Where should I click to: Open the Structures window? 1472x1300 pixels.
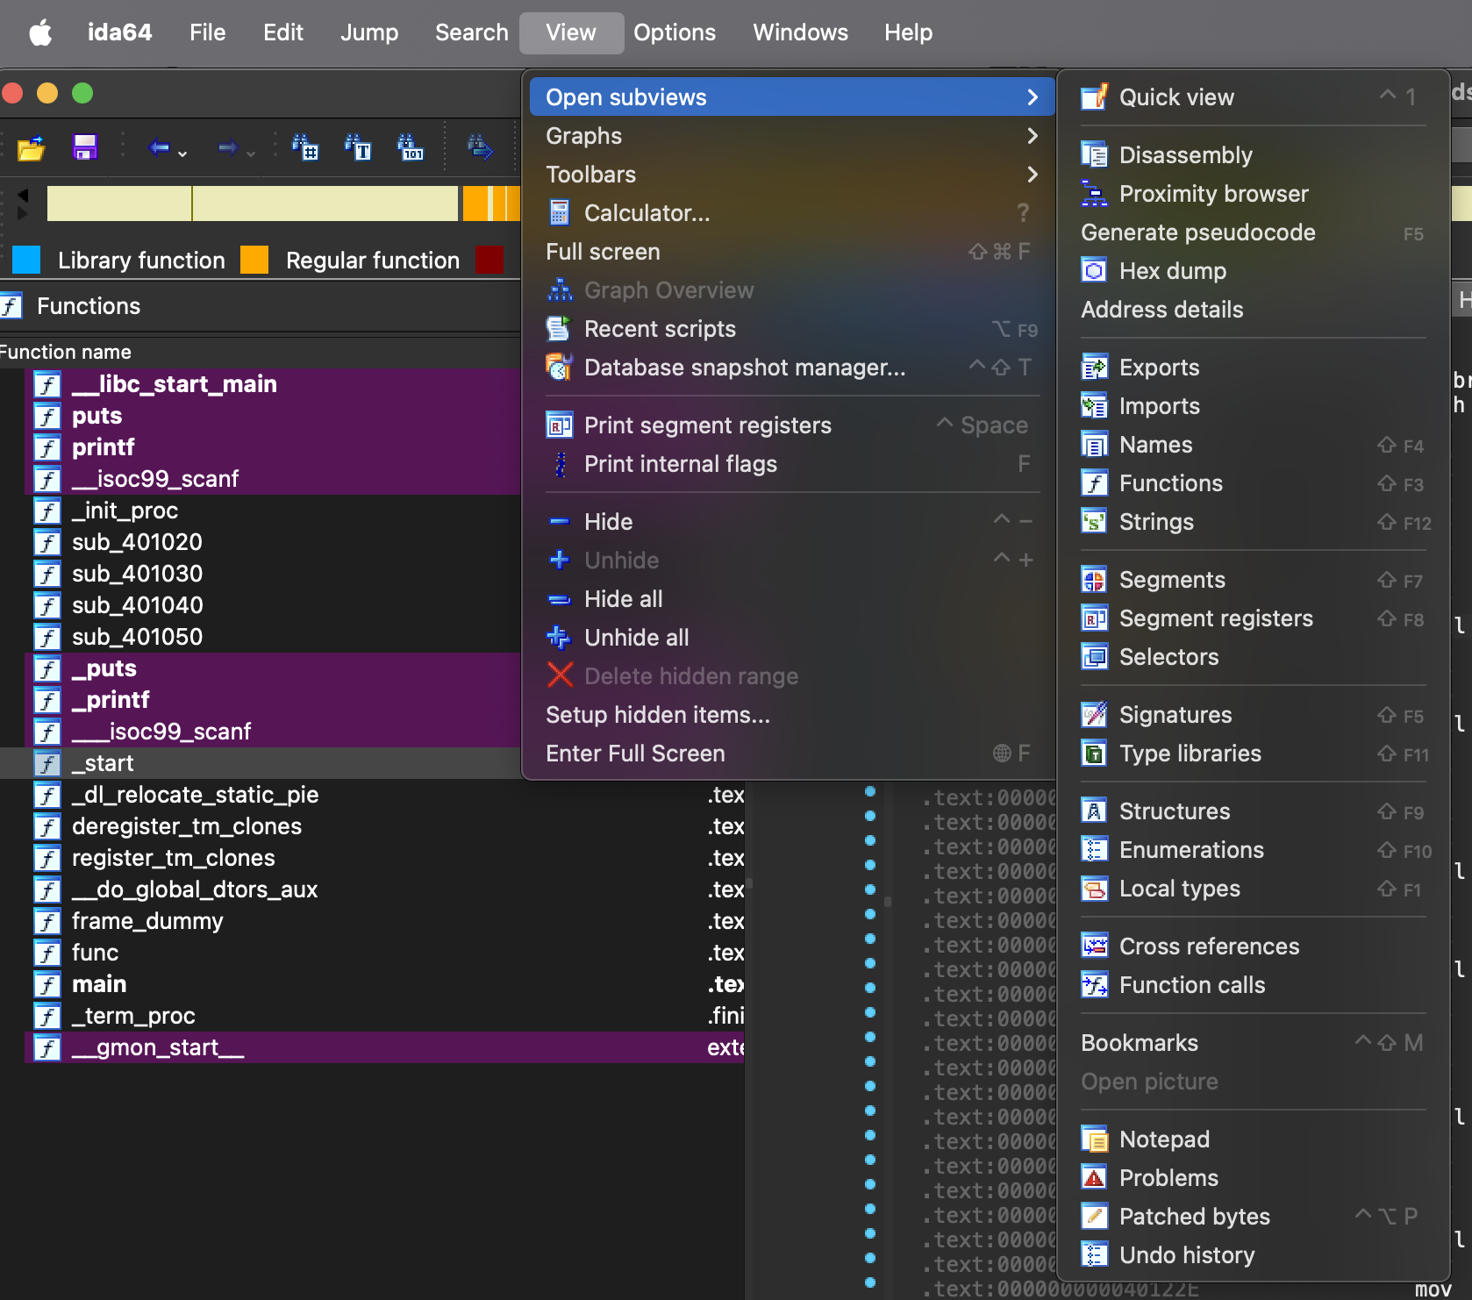click(x=1253, y=811)
